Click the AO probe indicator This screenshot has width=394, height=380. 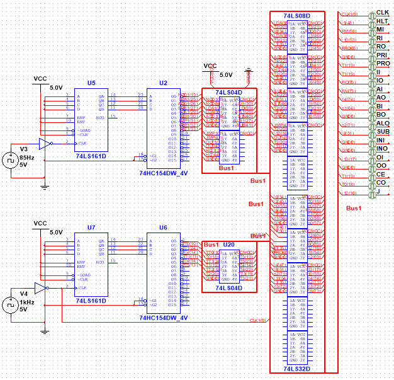tap(372, 101)
